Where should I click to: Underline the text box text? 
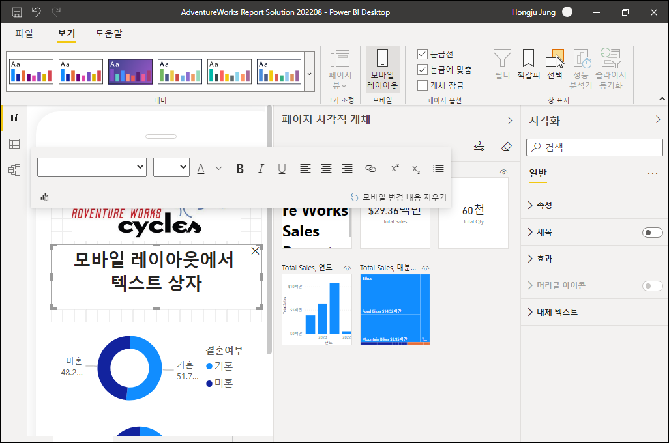click(x=282, y=169)
